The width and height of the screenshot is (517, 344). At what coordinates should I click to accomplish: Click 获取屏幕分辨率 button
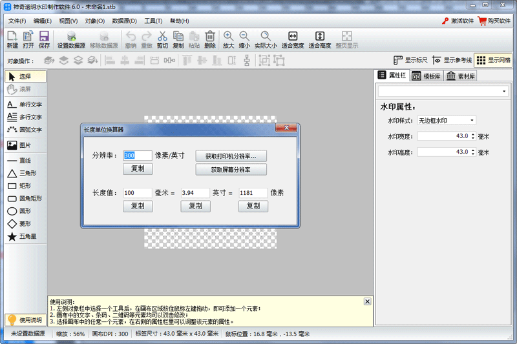pos(231,170)
